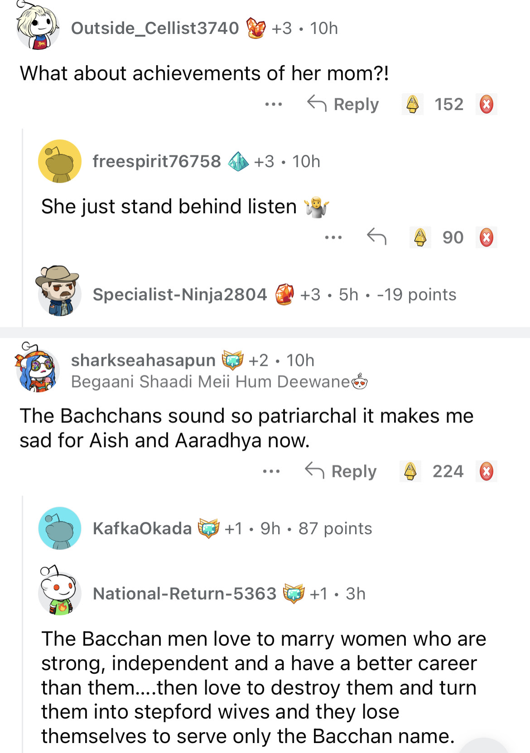This screenshot has height=753, width=530.
Task: Open freespirit76758's user profile
Action: (157, 161)
